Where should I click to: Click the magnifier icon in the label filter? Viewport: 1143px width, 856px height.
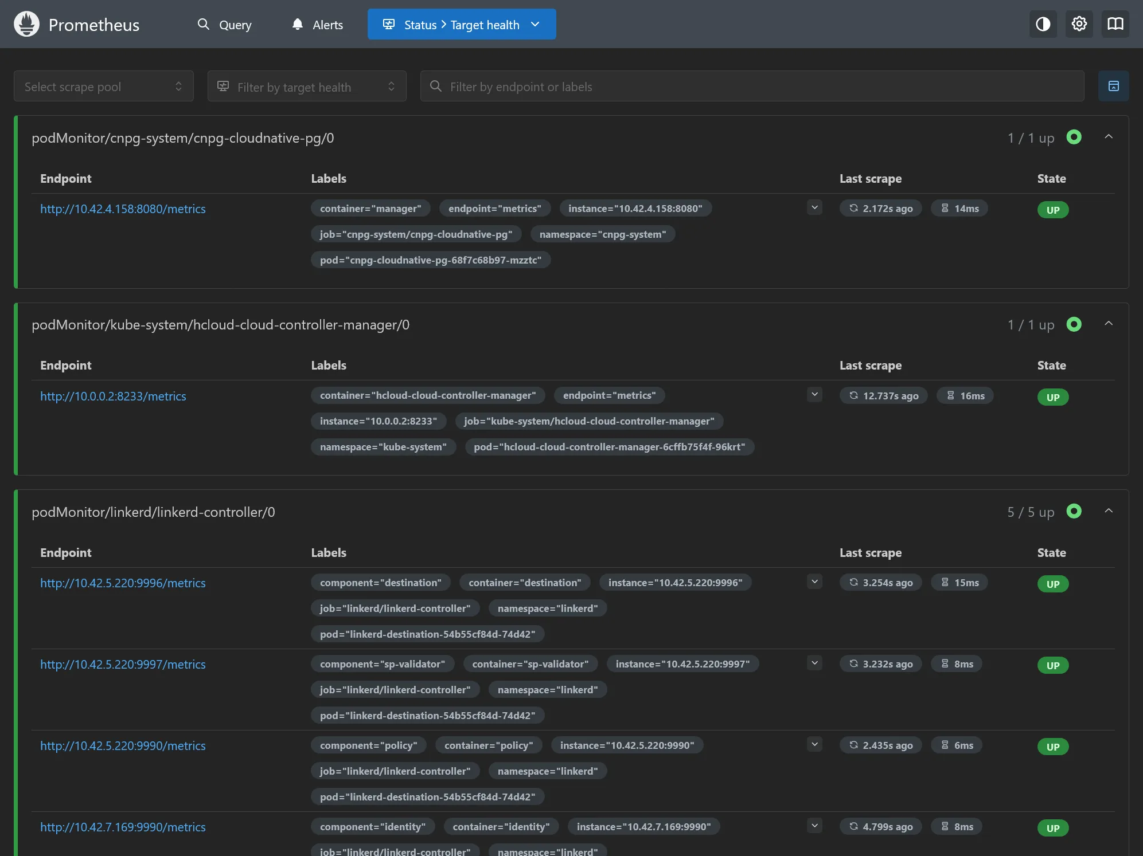pyautogui.click(x=436, y=87)
